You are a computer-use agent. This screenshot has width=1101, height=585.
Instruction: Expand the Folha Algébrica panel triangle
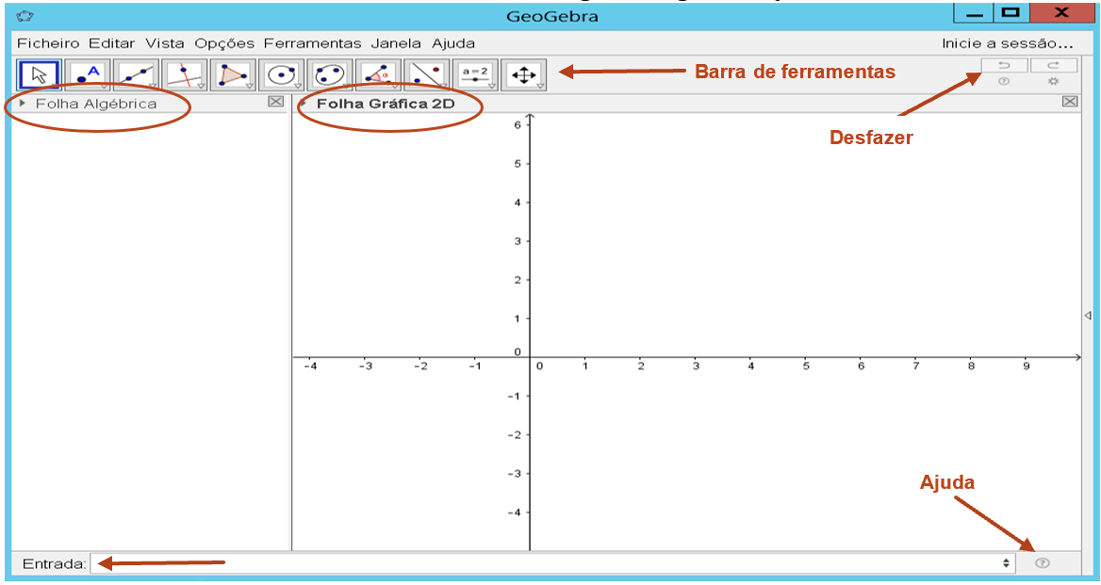(23, 103)
